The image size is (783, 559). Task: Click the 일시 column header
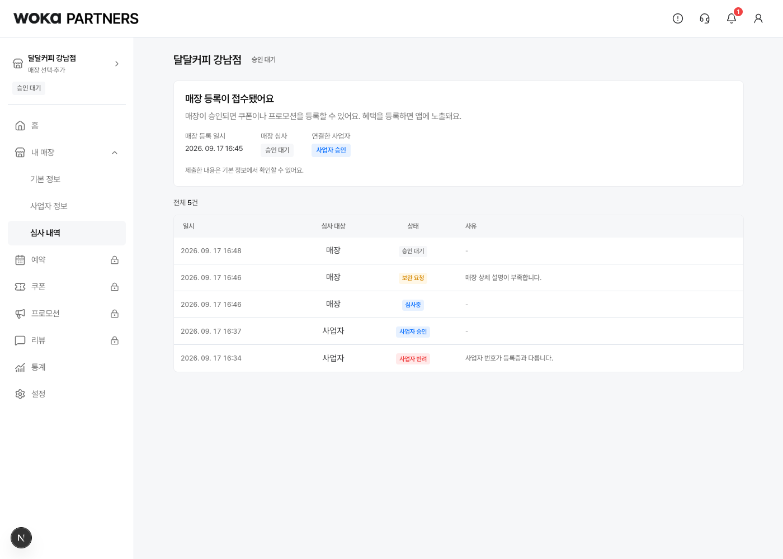tap(188, 226)
